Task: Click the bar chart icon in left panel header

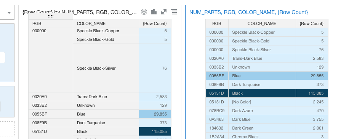Action: click(154, 12)
